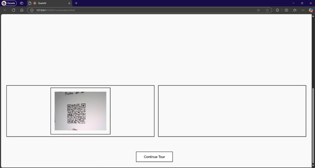The height and width of the screenshot is (168, 315).
Task: Open browser extensions icon
Action: click(x=277, y=10)
